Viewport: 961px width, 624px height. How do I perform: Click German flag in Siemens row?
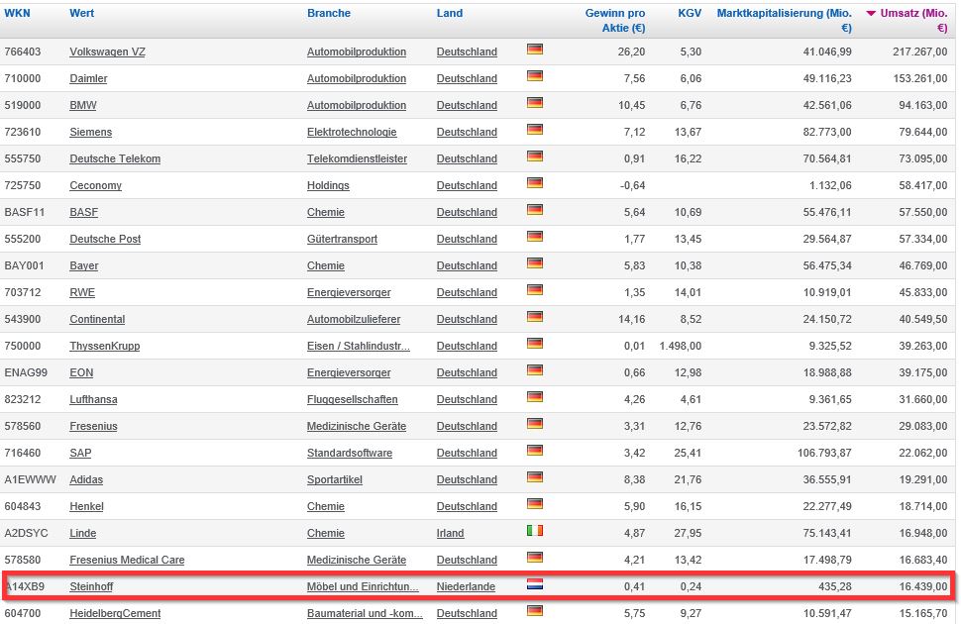[x=534, y=130]
